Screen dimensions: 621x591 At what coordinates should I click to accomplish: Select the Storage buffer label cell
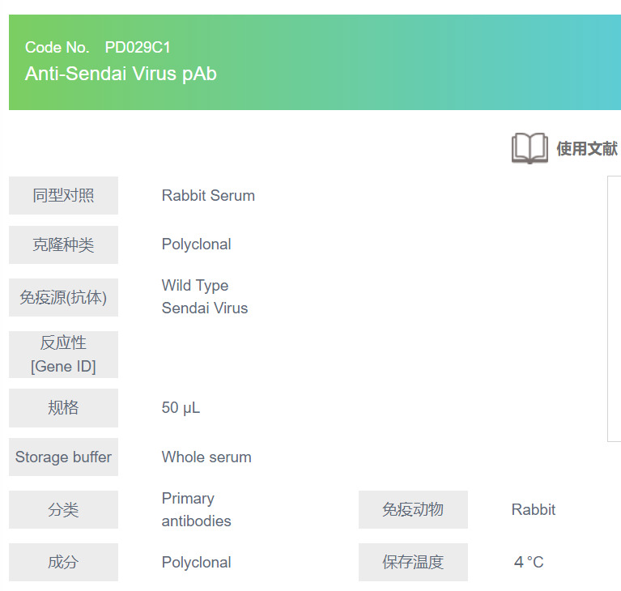63,457
